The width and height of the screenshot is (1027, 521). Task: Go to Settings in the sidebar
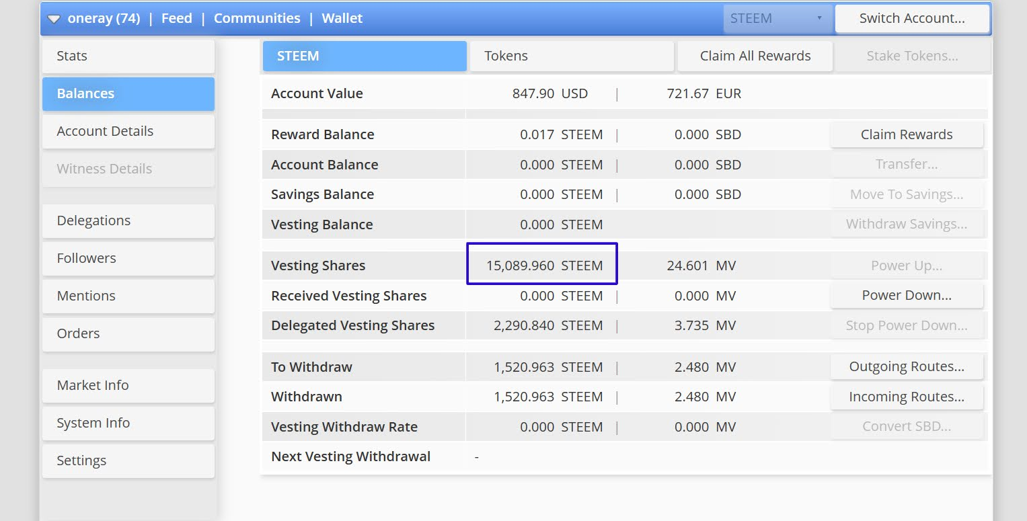click(128, 461)
